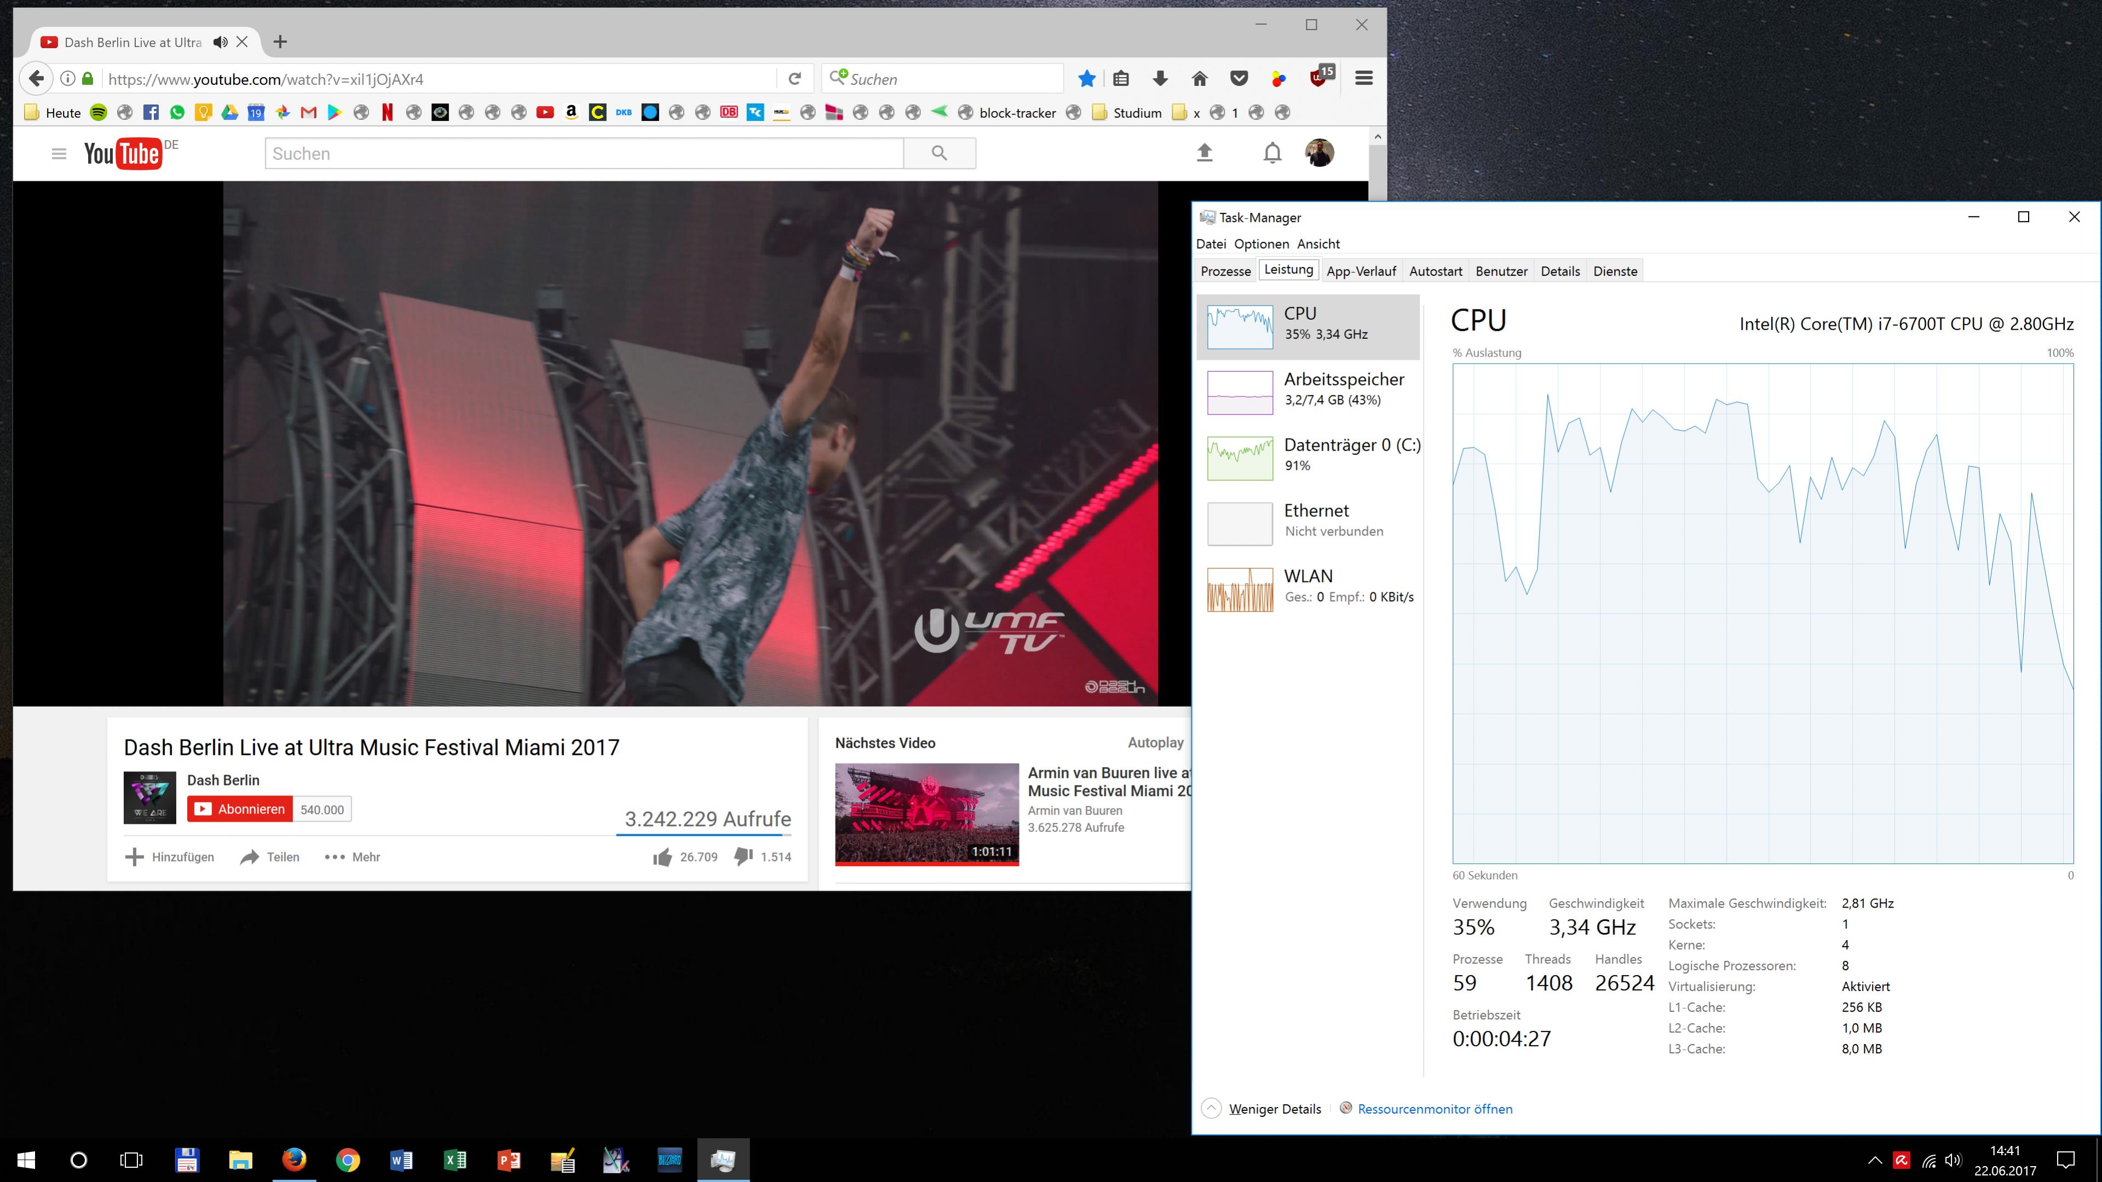The height and width of the screenshot is (1182, 2102).
Task: Expand the Mehr options under video
Action: [353, 856]
